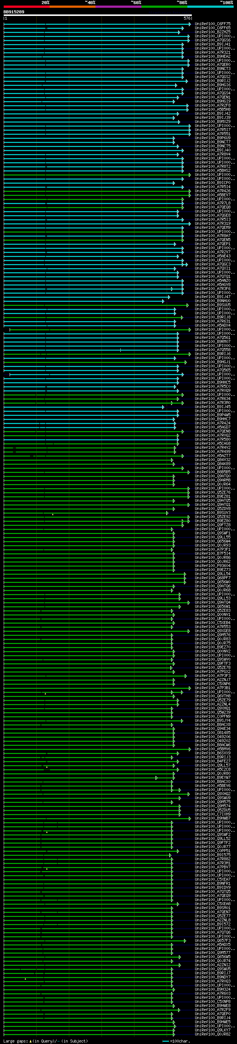237x1044 pixels.
Task: Click the purple ~60% identity legend bar
Action: pos(119,7)
